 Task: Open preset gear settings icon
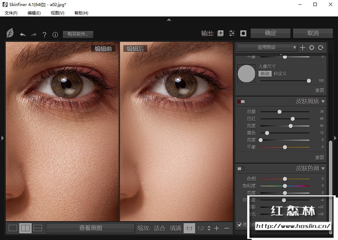click(312, 47)
